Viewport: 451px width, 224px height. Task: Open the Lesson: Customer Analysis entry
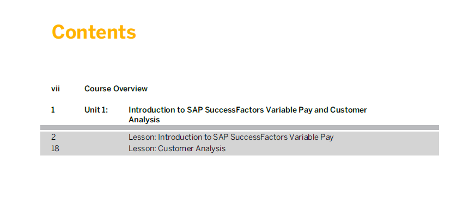tap(177, 148)
